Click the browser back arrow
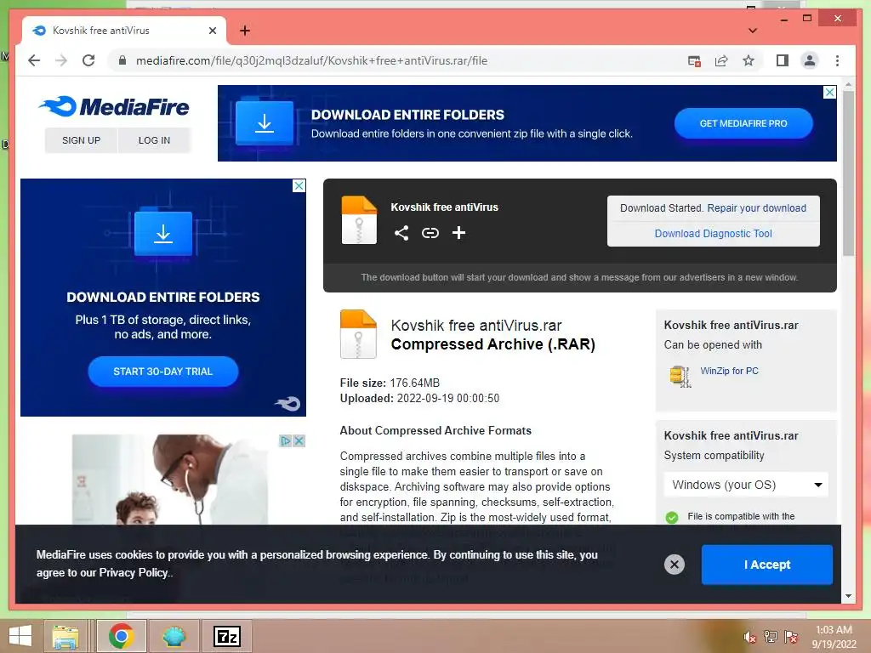Viewport: 871px width, 653px height. [x=34, y=60]
